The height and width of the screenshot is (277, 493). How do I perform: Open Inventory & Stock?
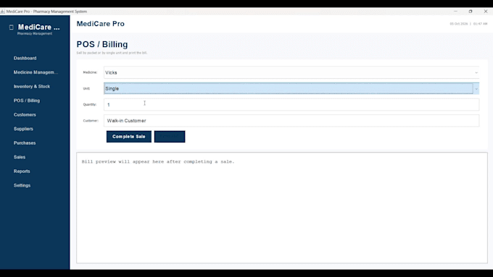[x=32, y=86]
